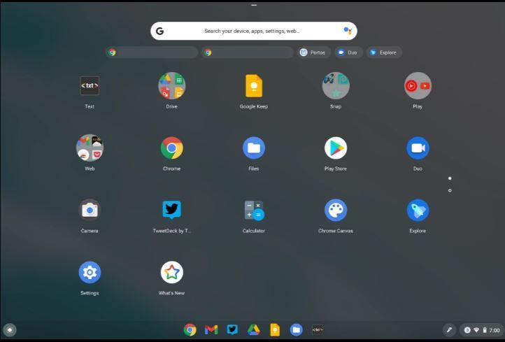
Task: Open the Play apps folder
Action: coord(418,86)
